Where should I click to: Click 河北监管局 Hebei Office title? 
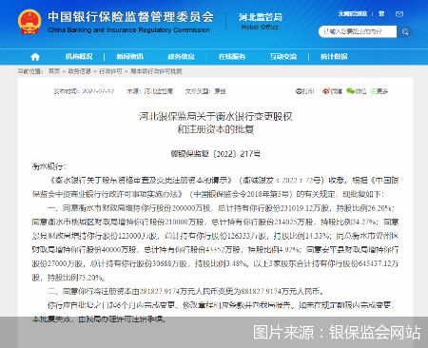click(260, 21)
